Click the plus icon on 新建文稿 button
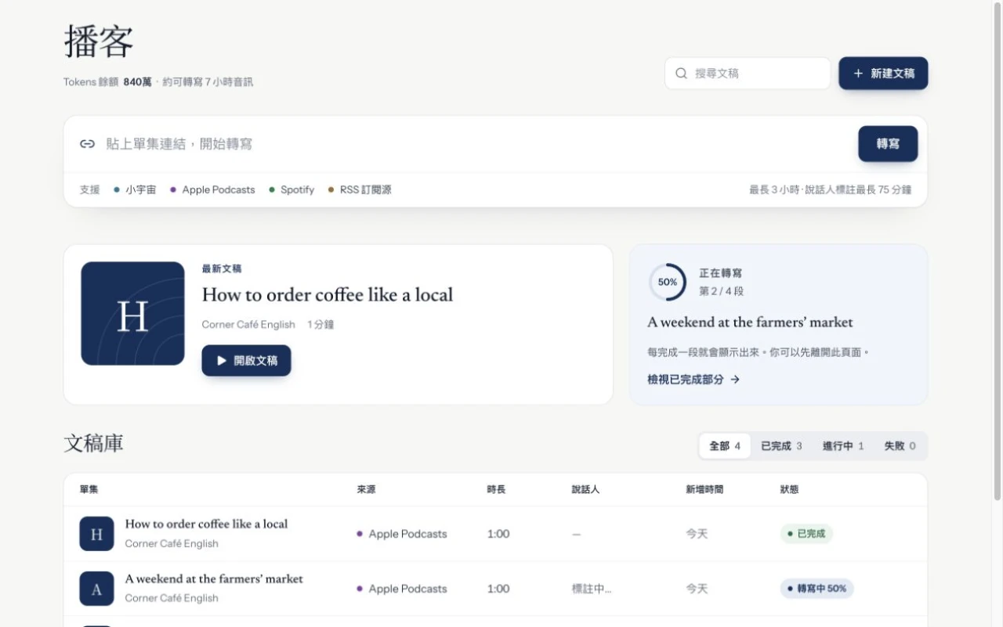The width and height of the screenshot is (1003, 627). (x=858, y=74)
